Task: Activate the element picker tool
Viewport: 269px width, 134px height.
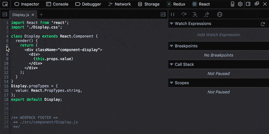Action: (5, 4)
